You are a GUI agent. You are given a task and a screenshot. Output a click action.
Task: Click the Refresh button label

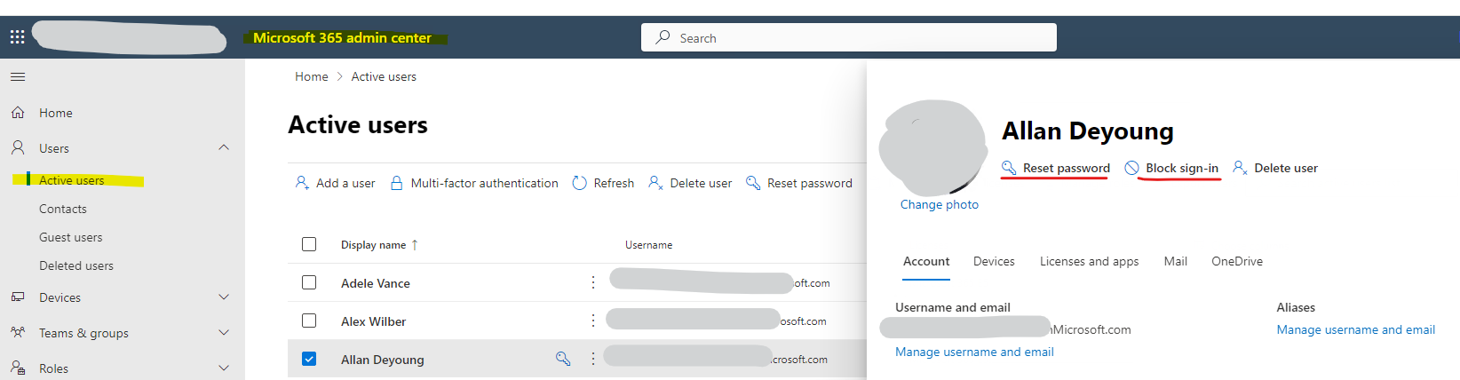point(614,183)
